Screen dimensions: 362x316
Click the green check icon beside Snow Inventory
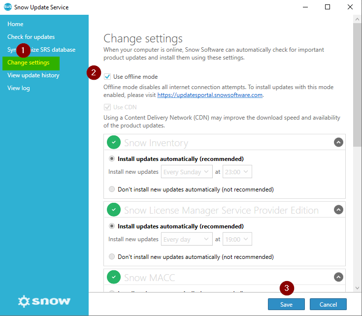[114, 142]
